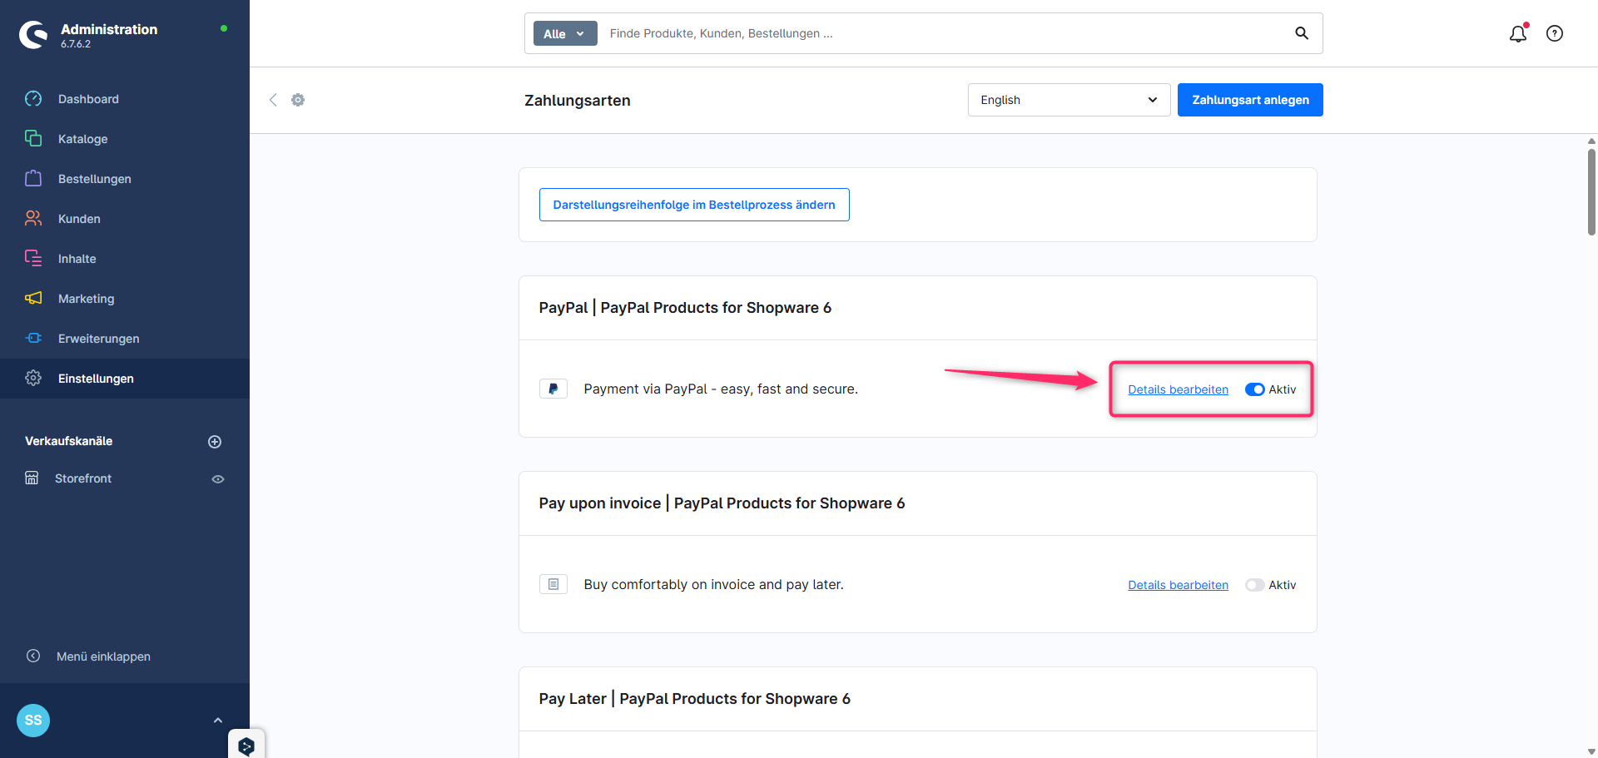Click Menü einklappen to collapse sidebar
The height and width of the screenshot is (758, 1598).
point(103,656)
